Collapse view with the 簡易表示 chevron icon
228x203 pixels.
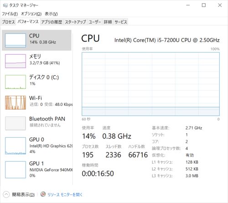pos(6,194)
